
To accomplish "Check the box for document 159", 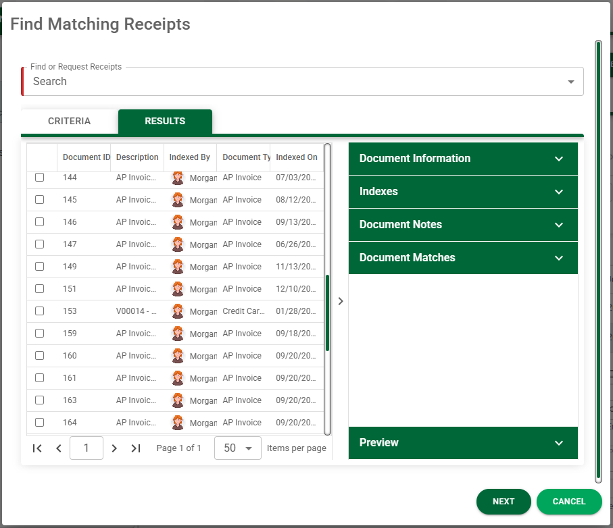I will click(39, 333).
